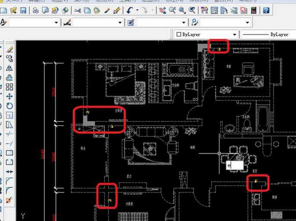
Task: Open the ByLayer color dropdown
Action: 235,35
